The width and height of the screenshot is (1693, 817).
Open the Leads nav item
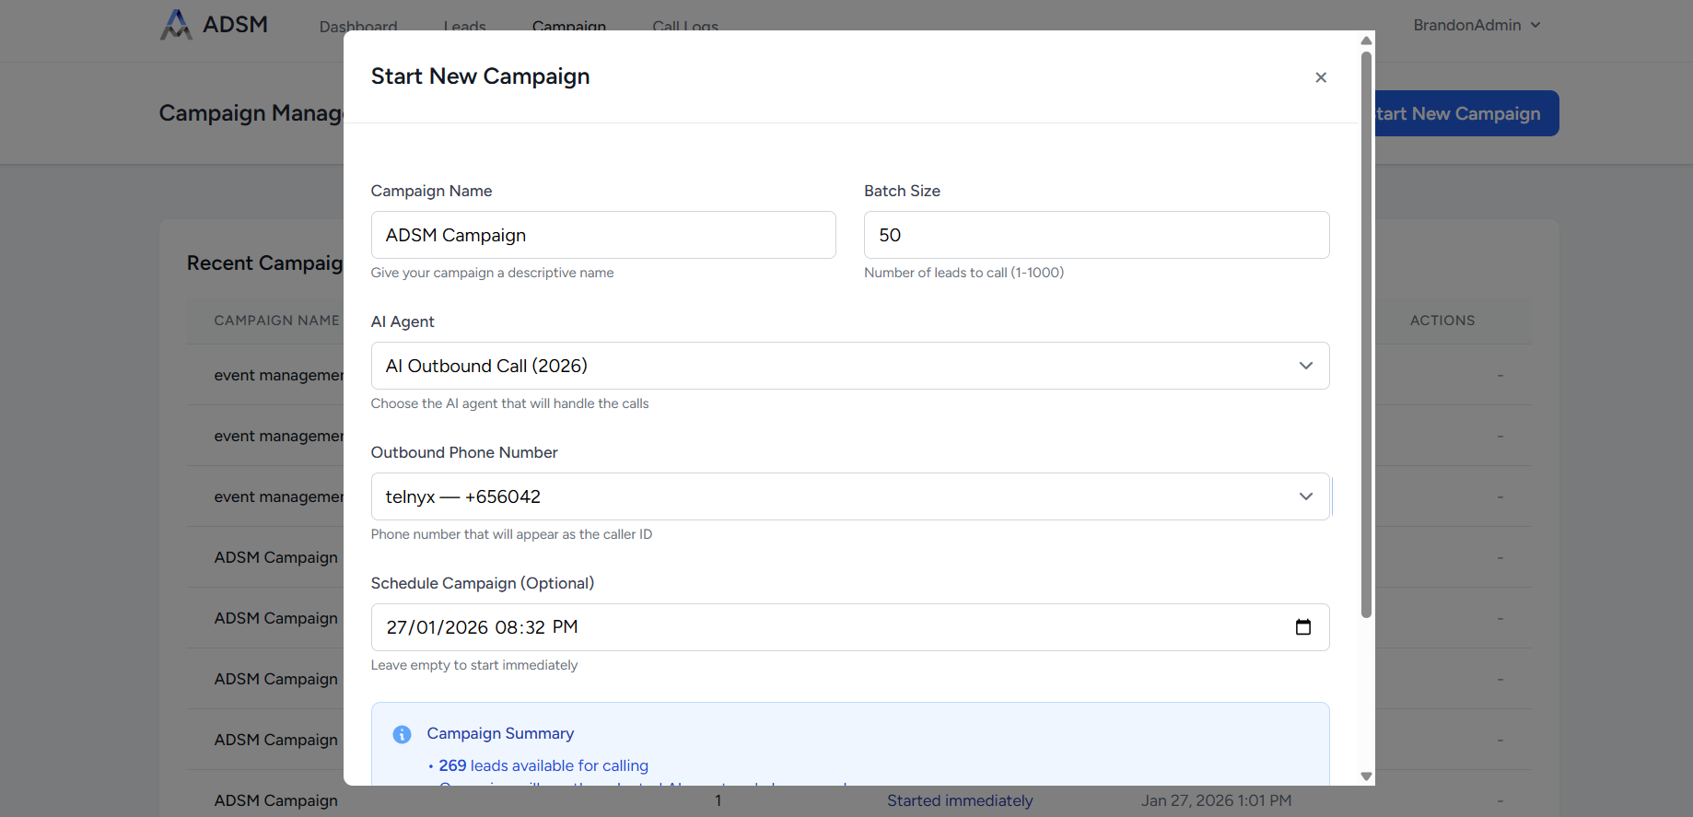[x=464, y=27]
